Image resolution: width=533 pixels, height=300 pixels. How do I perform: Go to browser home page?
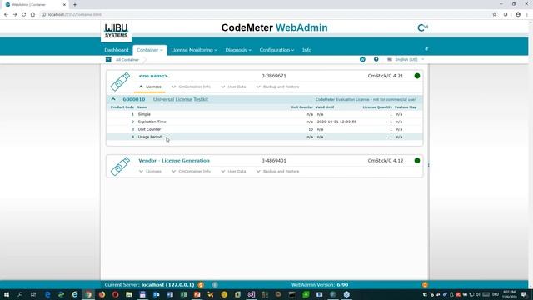coord(32,15)
